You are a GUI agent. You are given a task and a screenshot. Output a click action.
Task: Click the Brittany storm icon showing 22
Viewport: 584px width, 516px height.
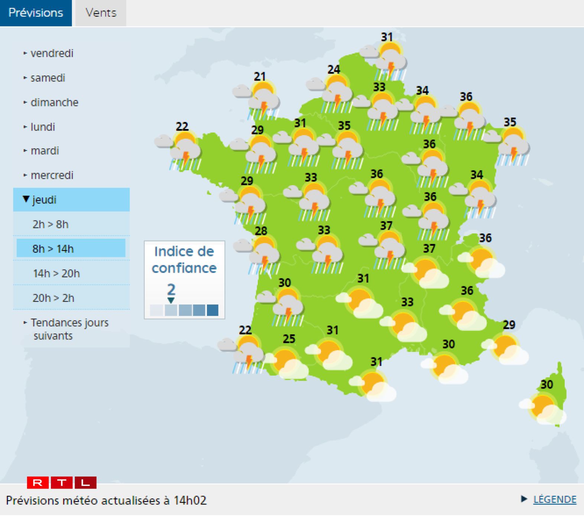click(x=178, y=150)
